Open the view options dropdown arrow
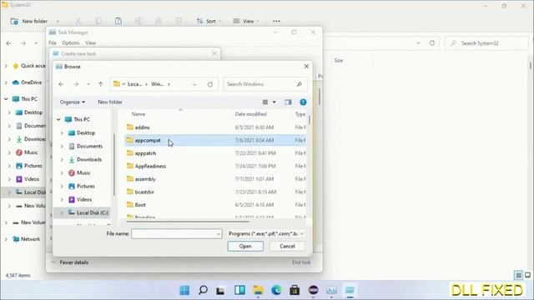Viewport: 534px width, 300px height. click(275, 102)
